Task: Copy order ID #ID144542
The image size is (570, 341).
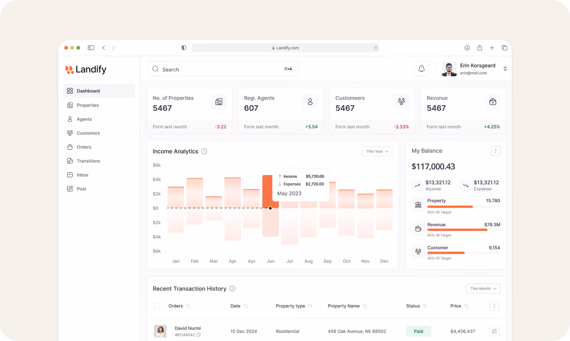Action: pyautogui.click(x=198, y=335)
